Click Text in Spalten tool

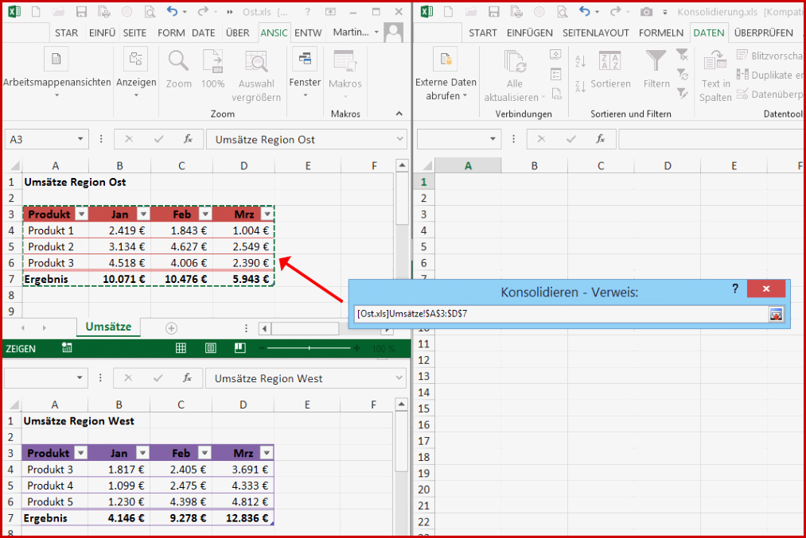715,76
